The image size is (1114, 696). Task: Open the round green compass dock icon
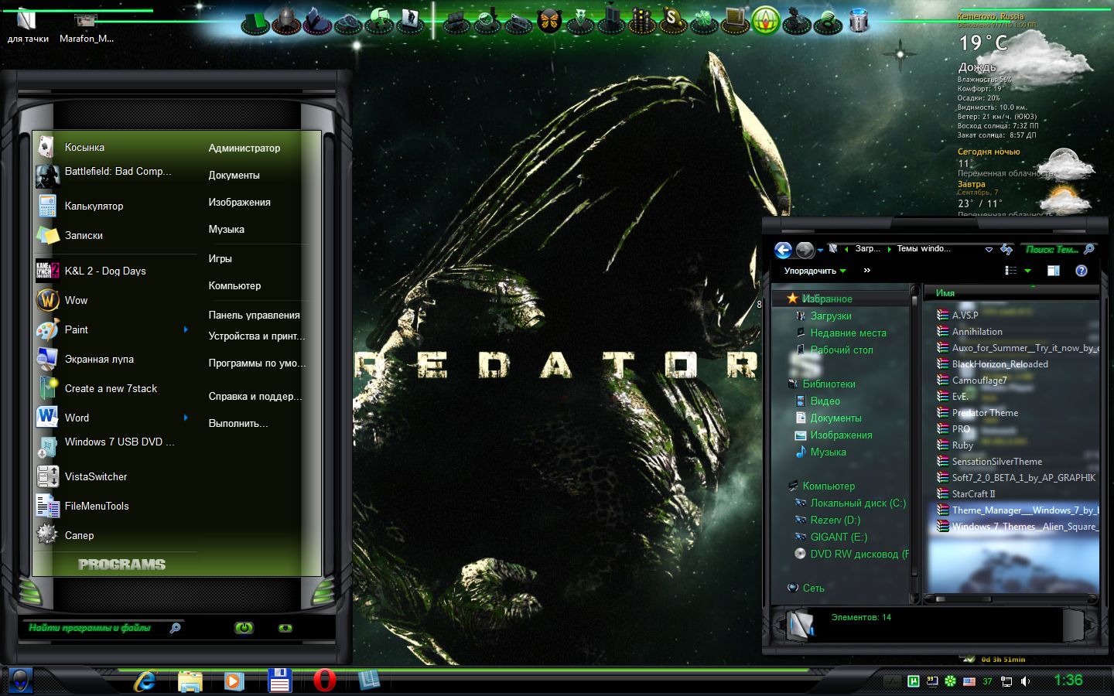pyautogui.click(x=766, y=20)
